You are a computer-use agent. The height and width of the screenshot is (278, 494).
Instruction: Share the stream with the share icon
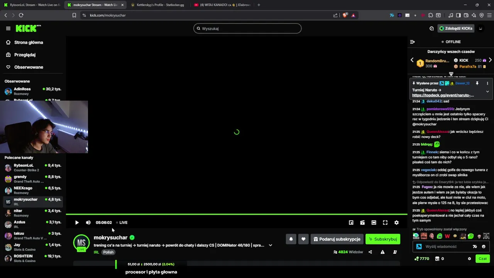(370, 252)
